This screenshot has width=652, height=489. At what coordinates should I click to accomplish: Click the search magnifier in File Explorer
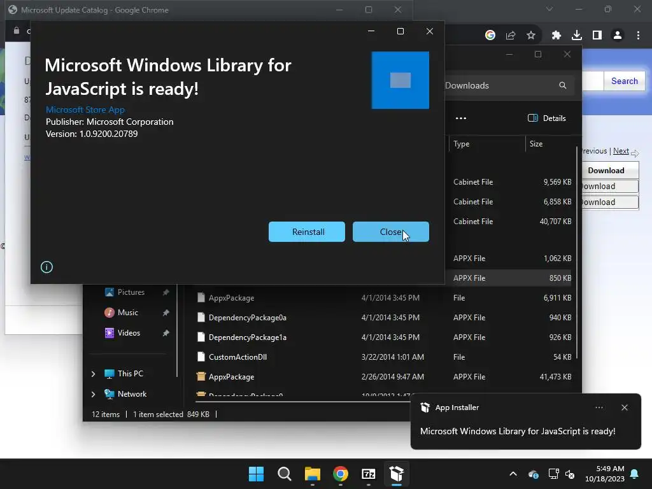click(563, 85)
